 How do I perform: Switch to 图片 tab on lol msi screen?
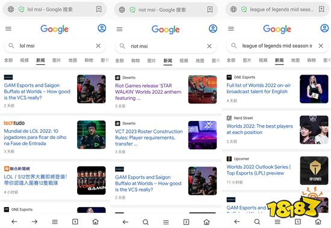pos(57,60)
